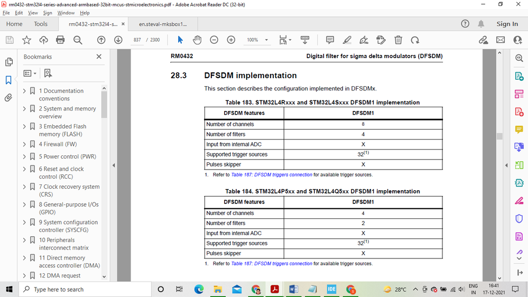
Task: Switch to the en.steval-mksbox1 document tab
Action: (163, 24)
